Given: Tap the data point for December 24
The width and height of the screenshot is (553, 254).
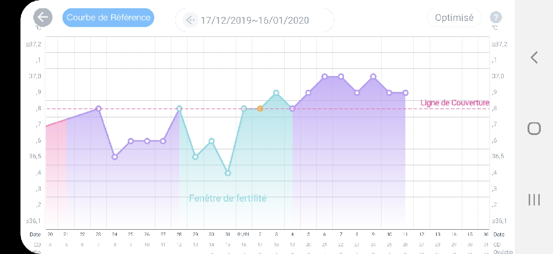Looking at the screenshot, I should pos(114,157).
